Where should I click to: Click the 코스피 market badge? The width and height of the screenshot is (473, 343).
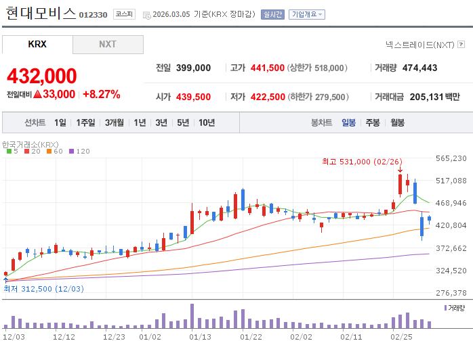pyautogui.click(x=124, y=14)
